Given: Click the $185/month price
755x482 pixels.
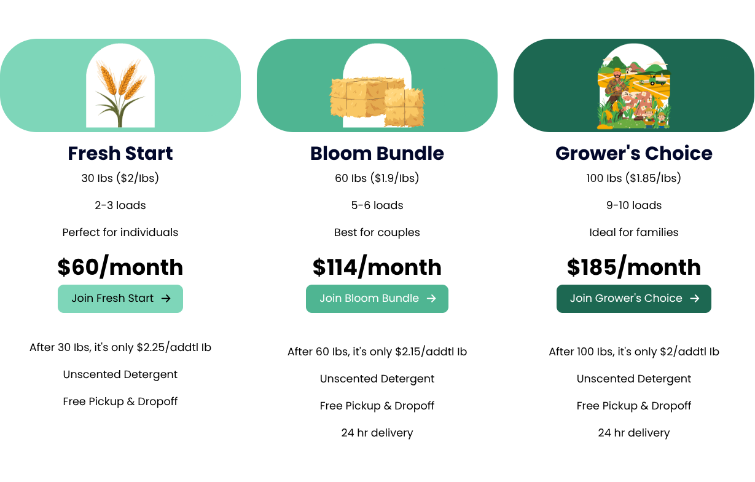Looking at the screenshot, I should pyautogui.click(x=634, y=267).
